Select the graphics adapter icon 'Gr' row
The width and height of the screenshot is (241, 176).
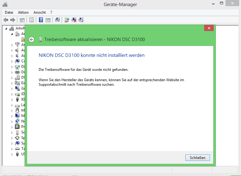point(17,88)
